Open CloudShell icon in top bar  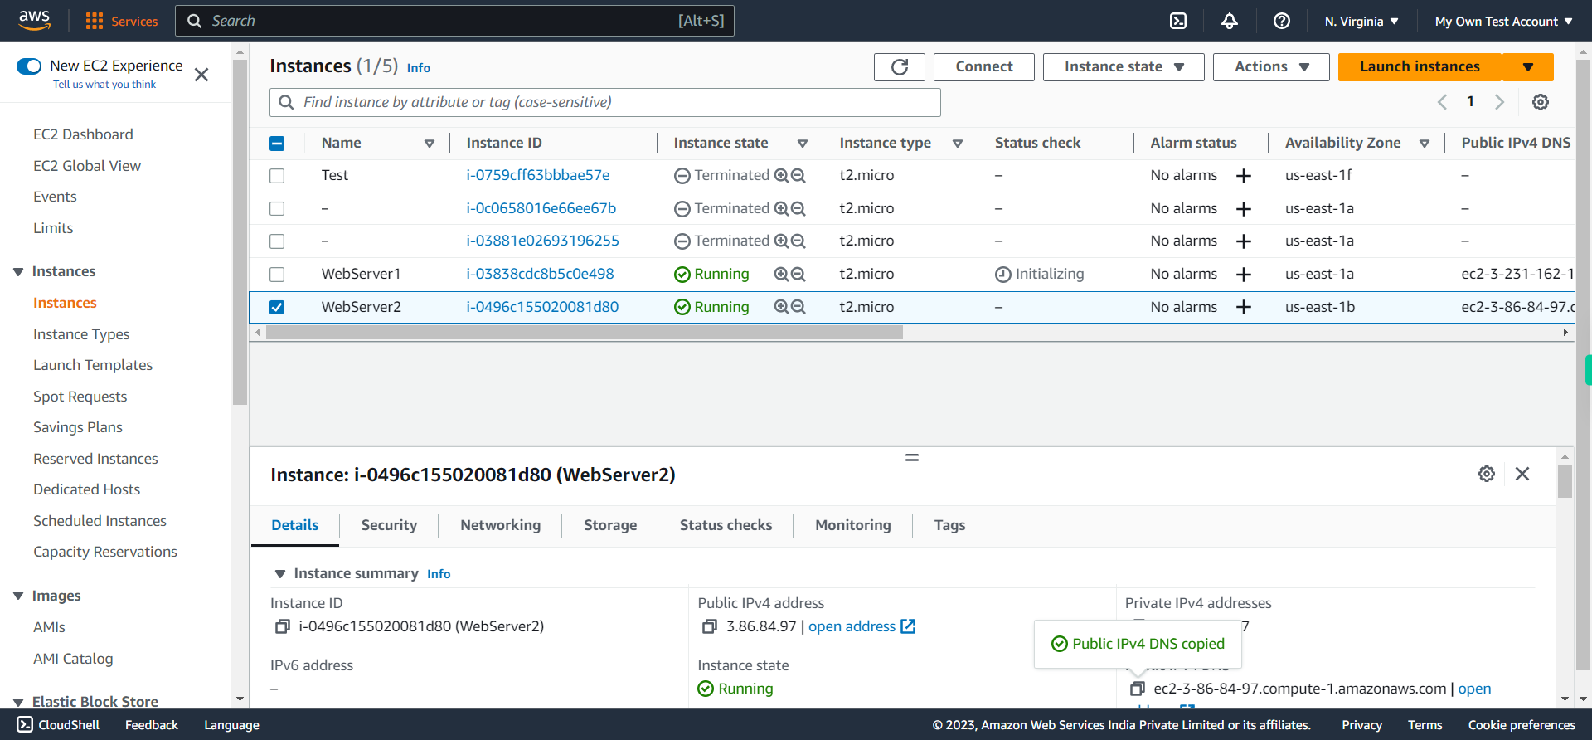pyautogui.click(x=1178, y=21)
